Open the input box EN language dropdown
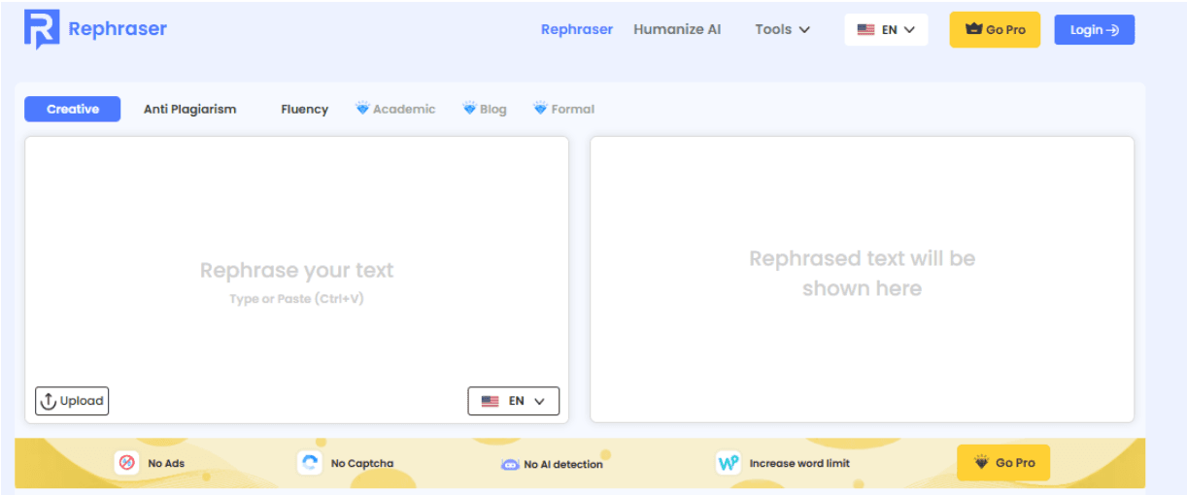1187x495 pixels. click(514, 401)
